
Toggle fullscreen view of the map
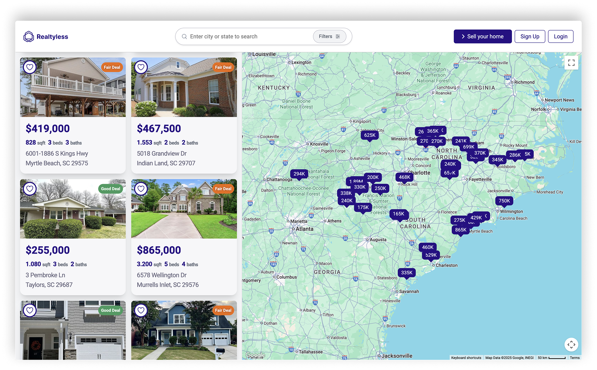[x=571, y=63]
